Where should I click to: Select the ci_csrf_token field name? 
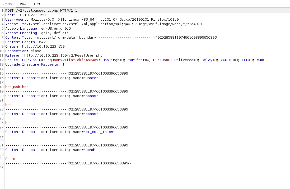(99, 132)
